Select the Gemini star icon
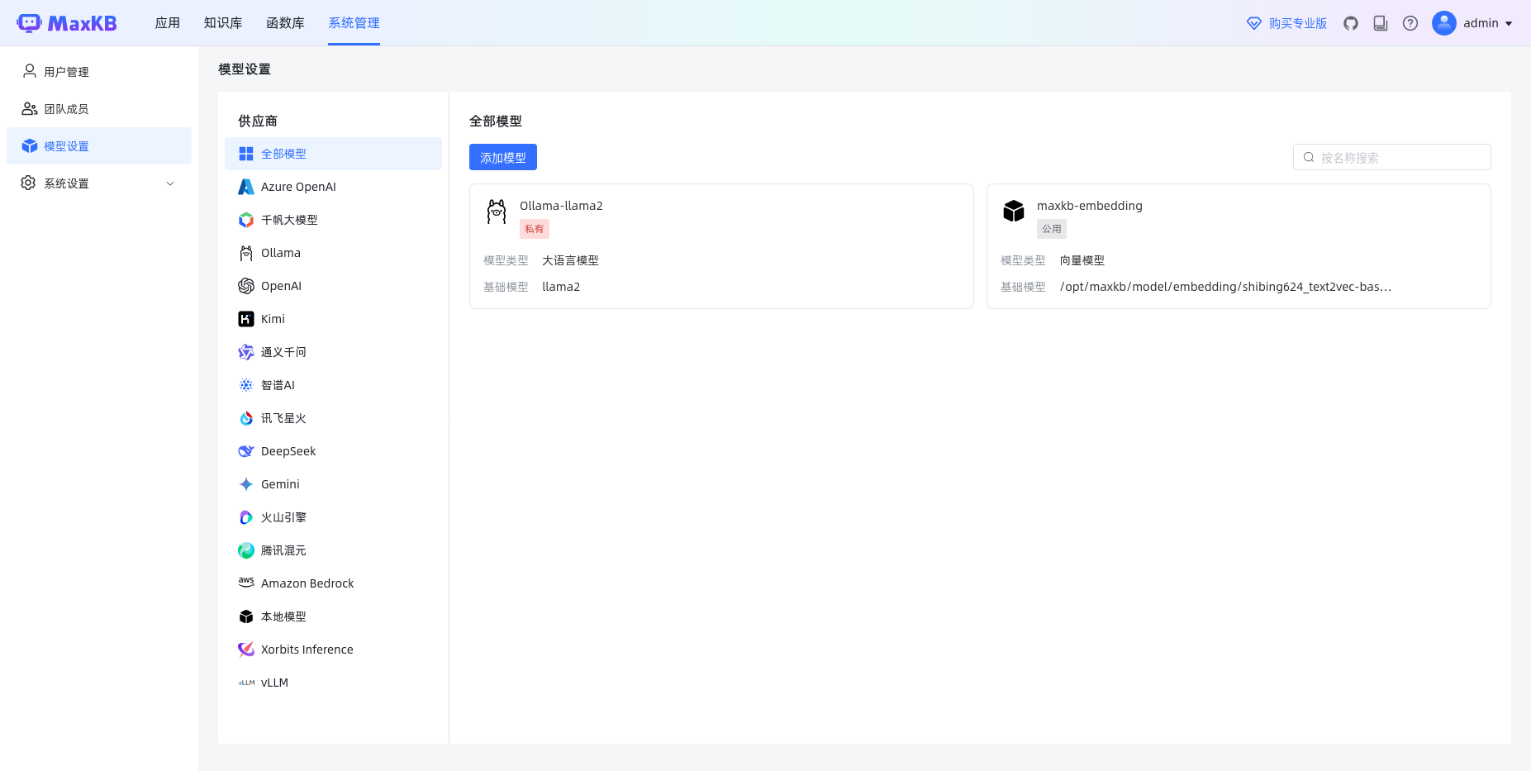The image size is (1531, 771). pyautogui.click(x=246, y=484)
